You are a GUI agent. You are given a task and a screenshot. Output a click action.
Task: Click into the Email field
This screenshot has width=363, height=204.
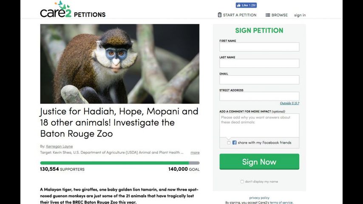tap(259, 80)
